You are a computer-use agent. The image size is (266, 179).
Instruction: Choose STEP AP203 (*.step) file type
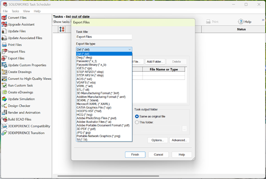tap(104, 72)
